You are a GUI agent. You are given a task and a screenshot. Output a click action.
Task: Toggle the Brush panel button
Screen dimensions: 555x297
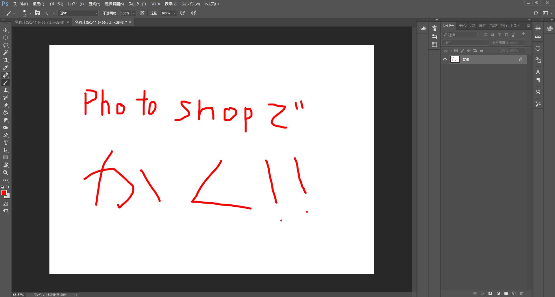[37, 13]
